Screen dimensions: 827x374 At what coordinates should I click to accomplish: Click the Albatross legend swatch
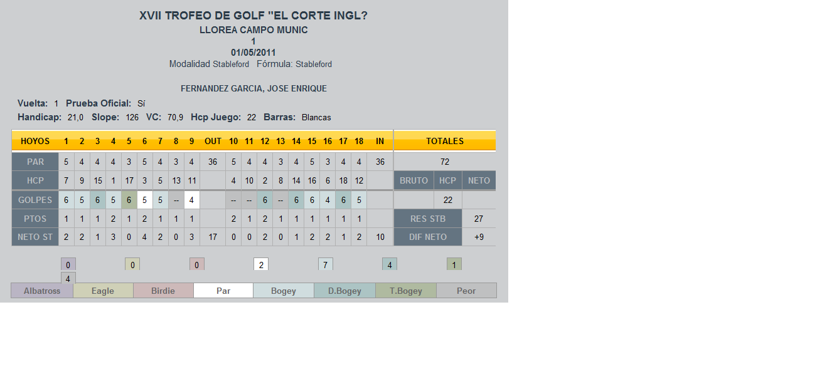pos(42,291)
